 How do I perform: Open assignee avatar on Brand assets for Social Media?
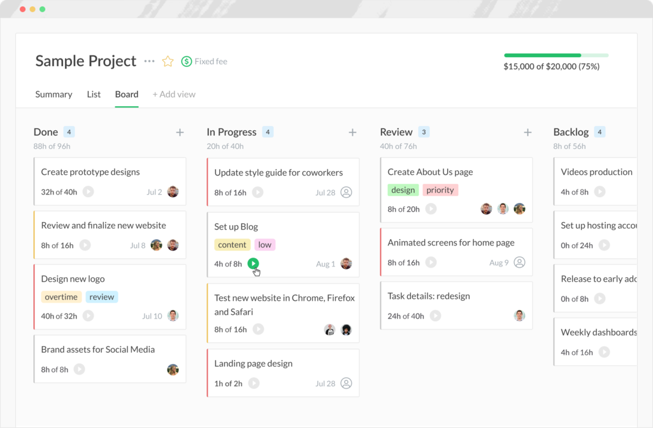(172, 369)
